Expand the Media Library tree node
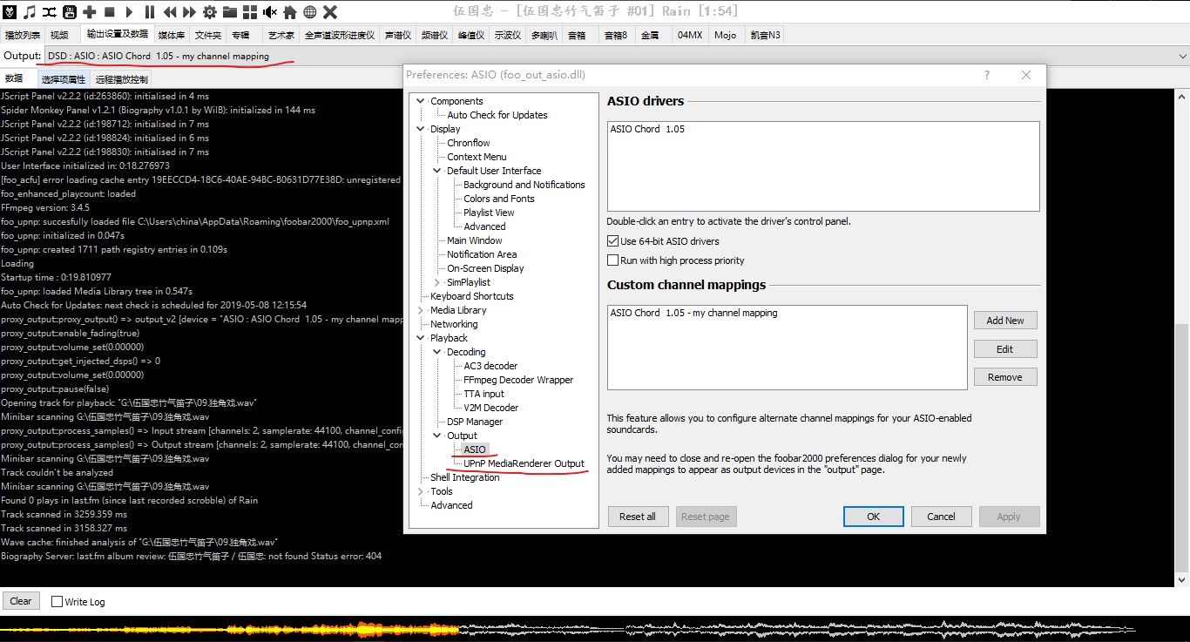The width and height of the screenshot is (1190, 642). pos(422,310)
